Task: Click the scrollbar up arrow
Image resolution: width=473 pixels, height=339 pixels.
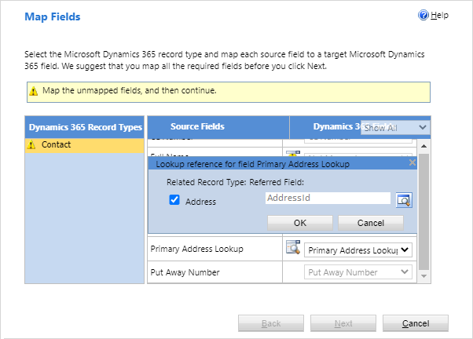Action: click(x=424, y=146)
